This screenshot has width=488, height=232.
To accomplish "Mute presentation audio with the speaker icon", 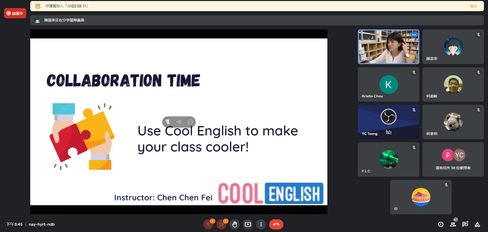I will [179, 122].
